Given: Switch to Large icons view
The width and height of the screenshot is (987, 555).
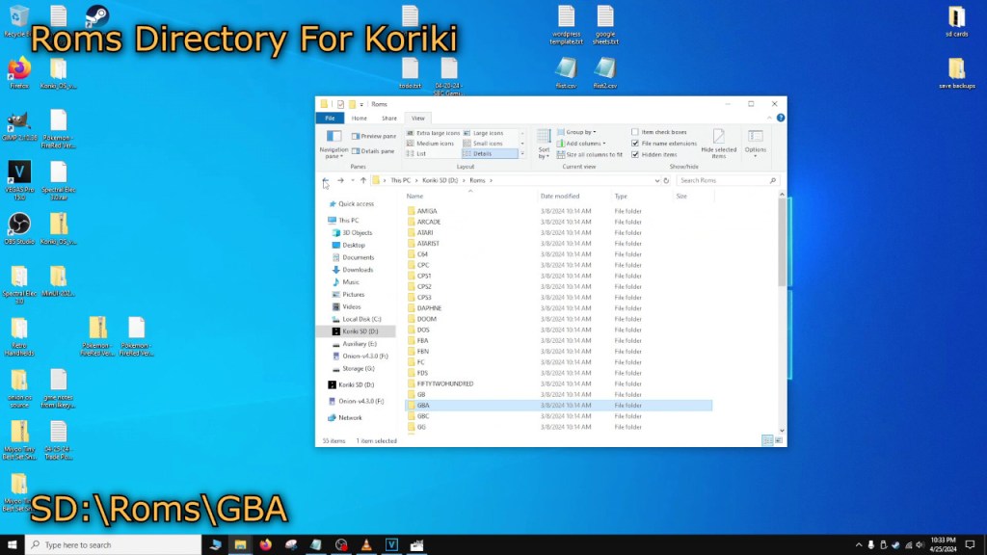Looking at the screenshot, I should click(489, 132).
